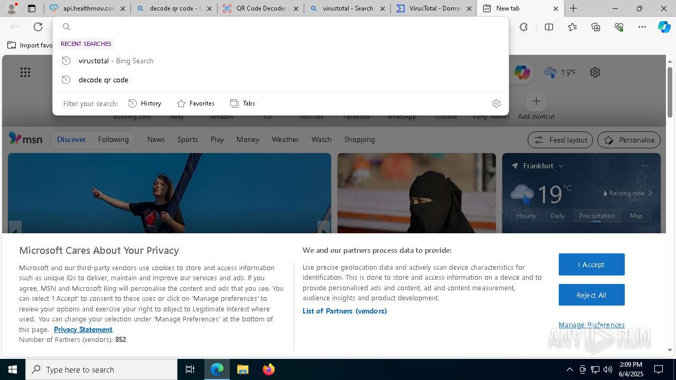Close the New tab tab
This screenshot has height=380, width=676.
click(556, 8)
